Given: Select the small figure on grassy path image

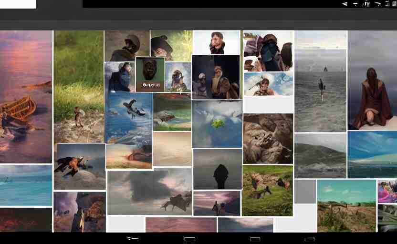Looking at the screenshot, I should pos(78,86).
